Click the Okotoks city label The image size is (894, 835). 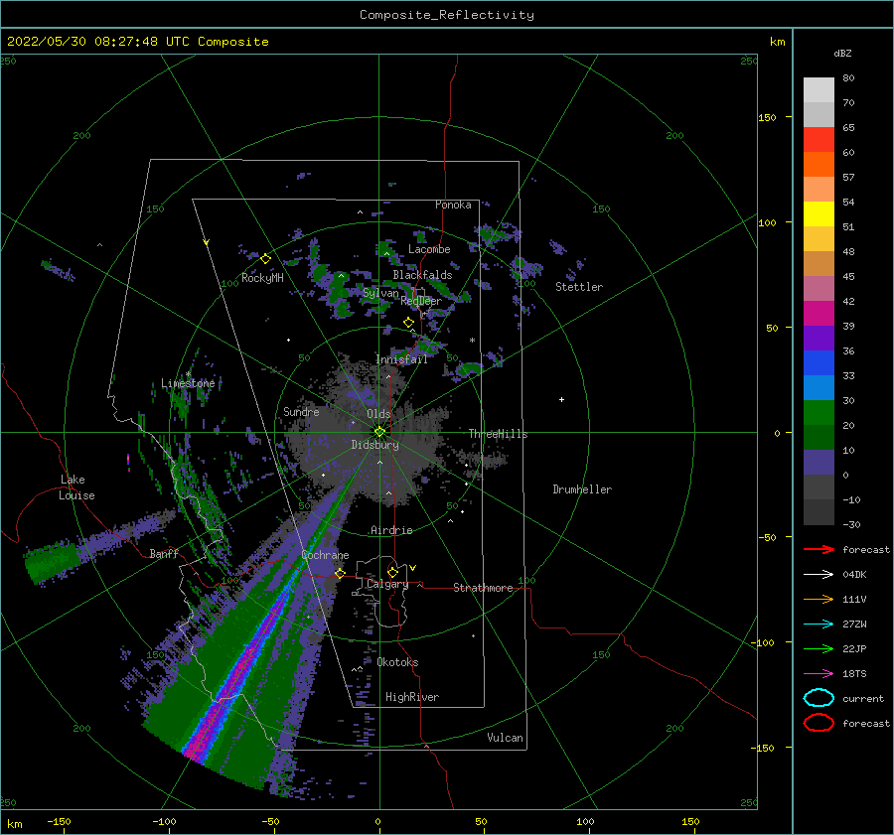[397, 662]
